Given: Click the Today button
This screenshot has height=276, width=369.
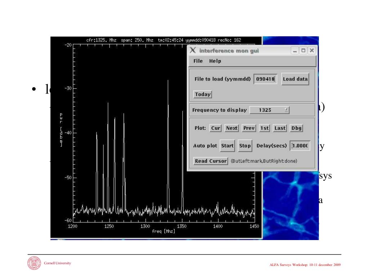Looking at the screenshot, I should pos(203,95).
